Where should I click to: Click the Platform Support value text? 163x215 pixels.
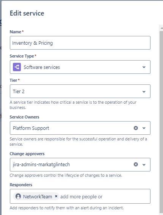31,128
